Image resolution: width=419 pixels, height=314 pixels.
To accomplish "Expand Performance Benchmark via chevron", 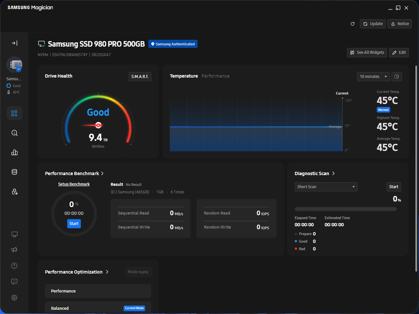I will tap(102, 173).
